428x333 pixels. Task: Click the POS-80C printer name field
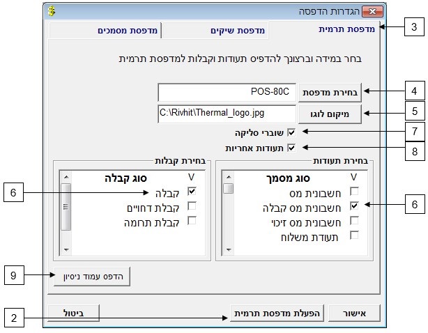pos(227,93)
